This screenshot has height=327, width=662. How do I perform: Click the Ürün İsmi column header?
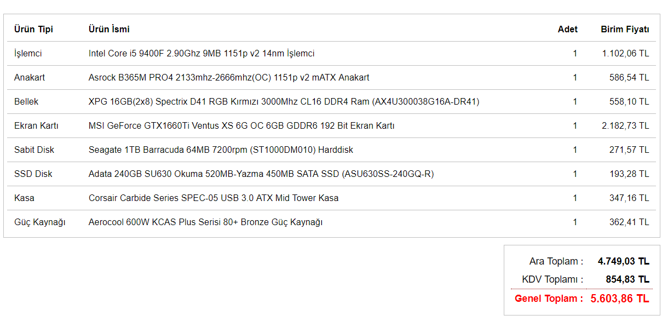coord(109,30)
